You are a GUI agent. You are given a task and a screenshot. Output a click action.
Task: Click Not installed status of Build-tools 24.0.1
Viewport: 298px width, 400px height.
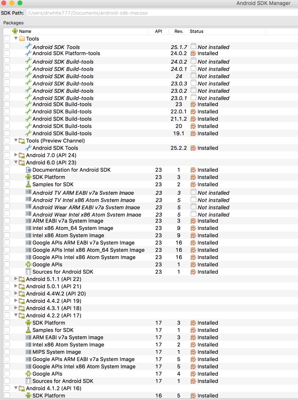click(213, 69)
